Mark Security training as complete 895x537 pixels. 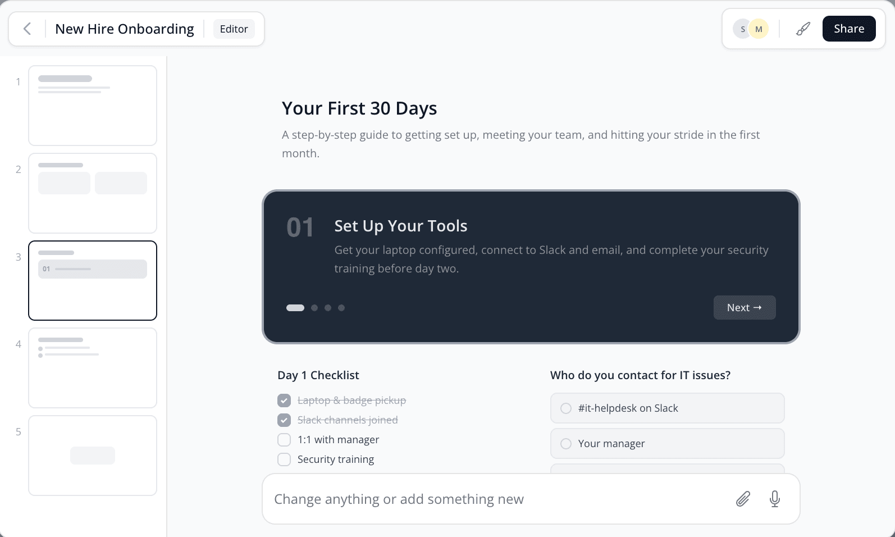point(284,459)
